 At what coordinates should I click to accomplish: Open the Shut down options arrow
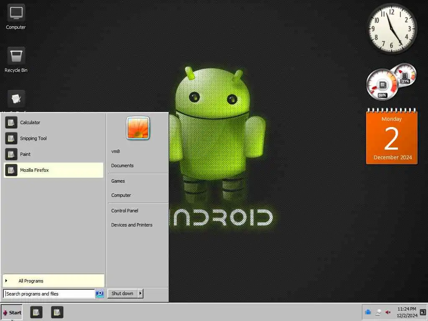140,293
